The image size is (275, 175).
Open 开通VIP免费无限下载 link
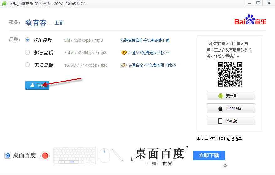(x=148, y=53)
